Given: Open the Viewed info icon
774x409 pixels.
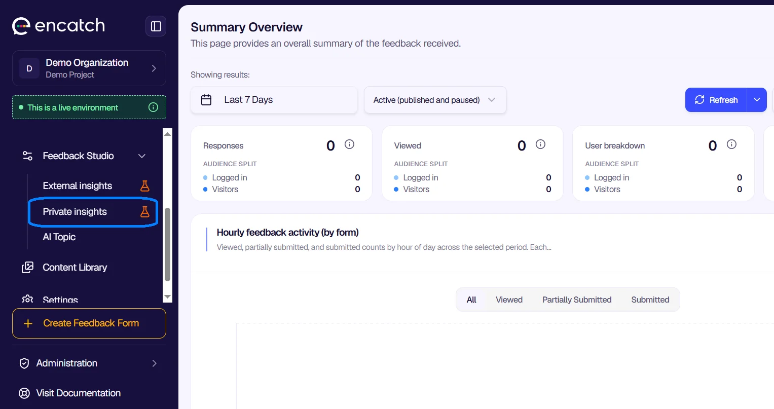Looking at the screenshot, I should click(x=540, y=144).
